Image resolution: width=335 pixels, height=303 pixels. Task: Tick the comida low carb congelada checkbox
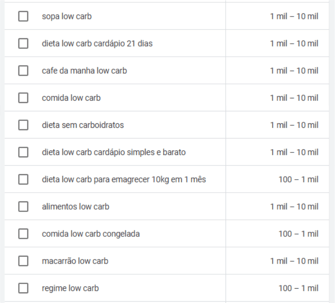tap(23, 234)
